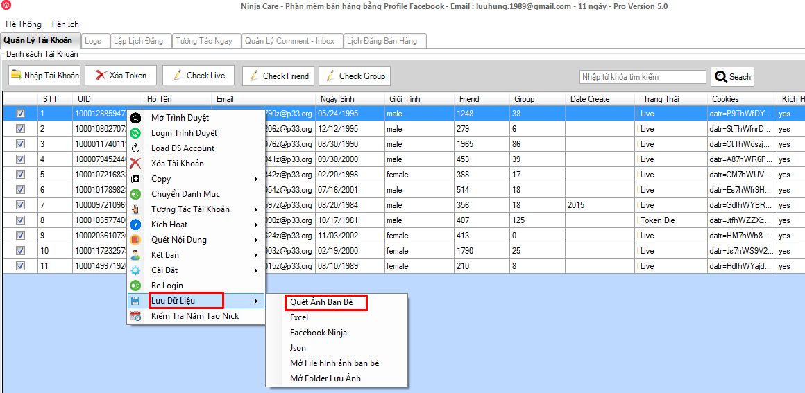Screen dimensions: 805x393
Task: Uncheck the checkbox for row STT 2
Action: point(20,129)
